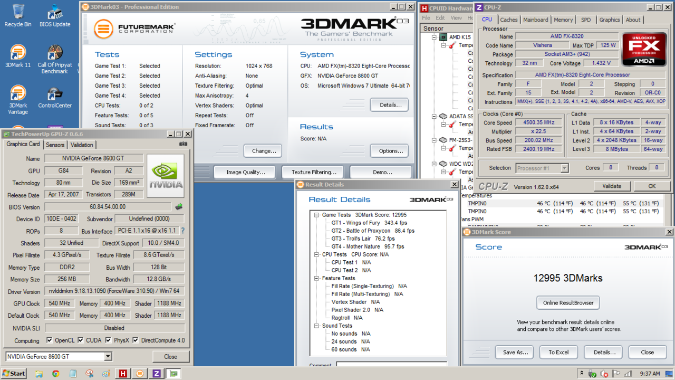
Task: Open the Graphics tab in CPU-Z
Action: click(610, 20)
